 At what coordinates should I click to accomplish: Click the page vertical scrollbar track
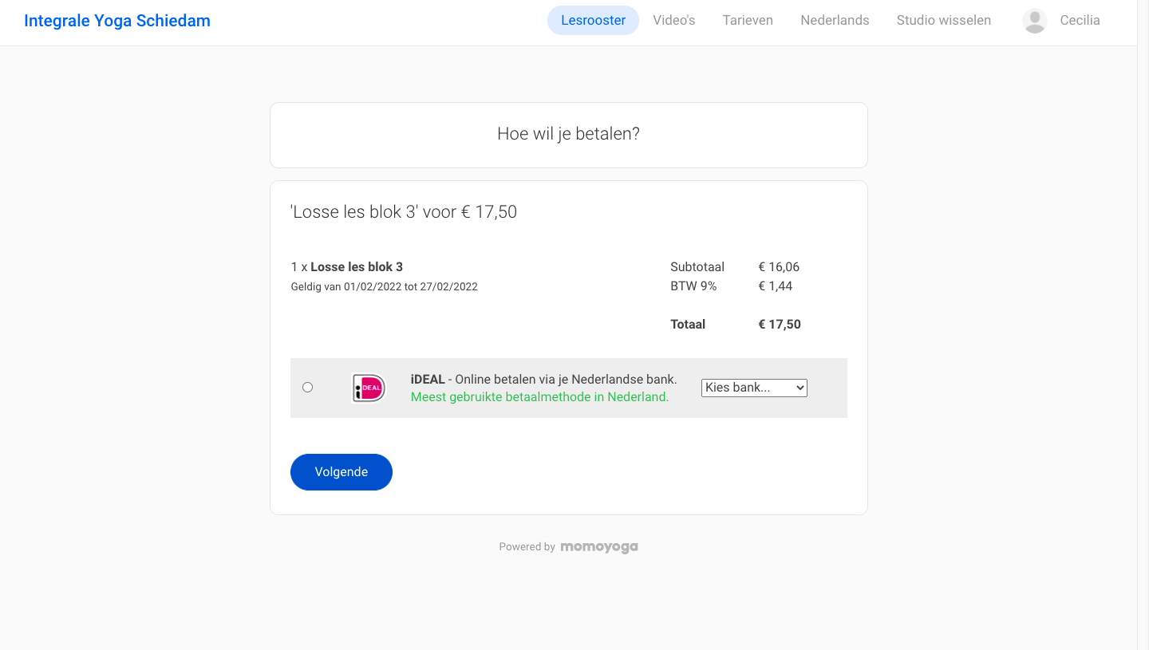pyautogui.click(x=1143, y=325)
